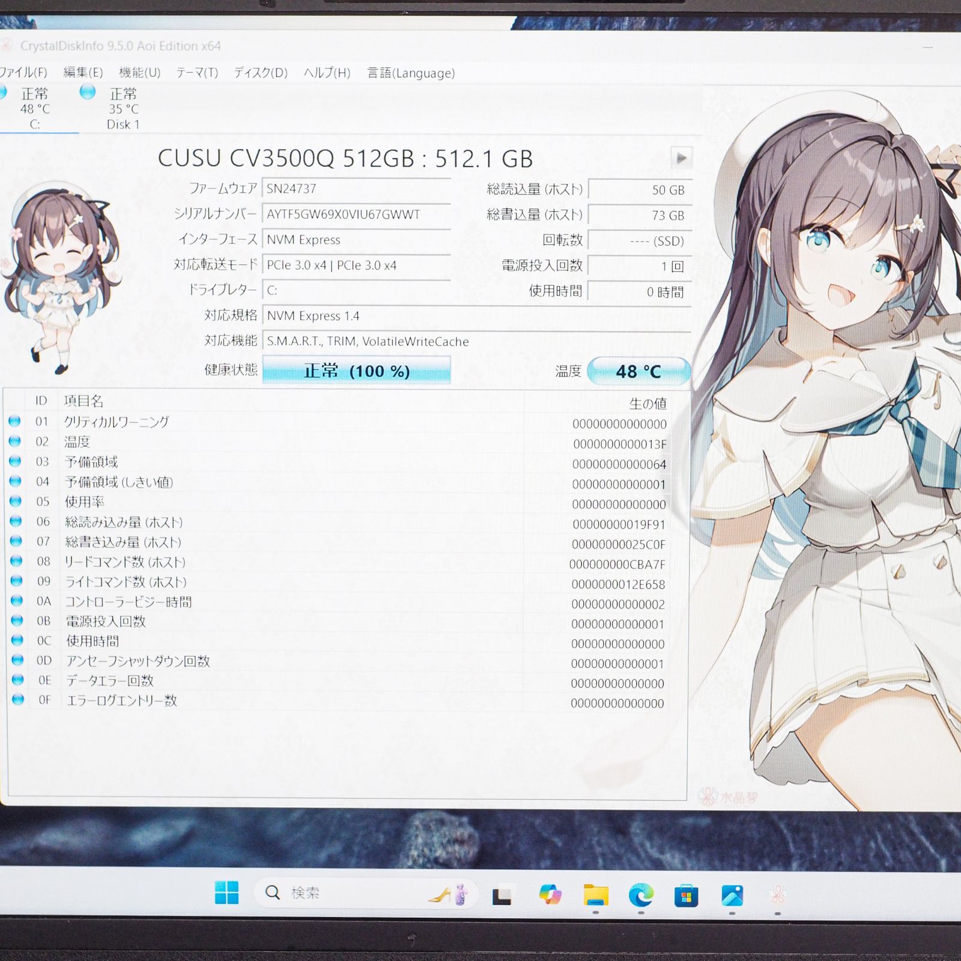This screenshot has height=961, width=961.
Task: Open the 編集(E) menu
Action: coord(83,73)
